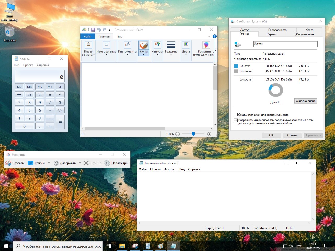335x251 pixels.
Task: Click the Буфер обмена clipboard icon in Paint
Action: (x=88, y=44)
